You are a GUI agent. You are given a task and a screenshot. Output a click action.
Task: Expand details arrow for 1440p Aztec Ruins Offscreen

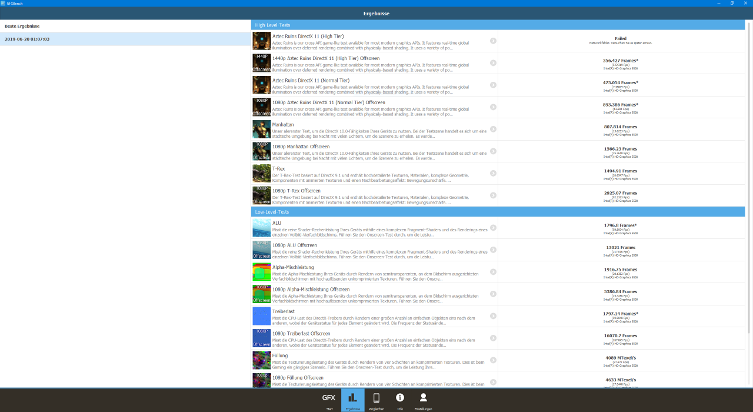493,63
